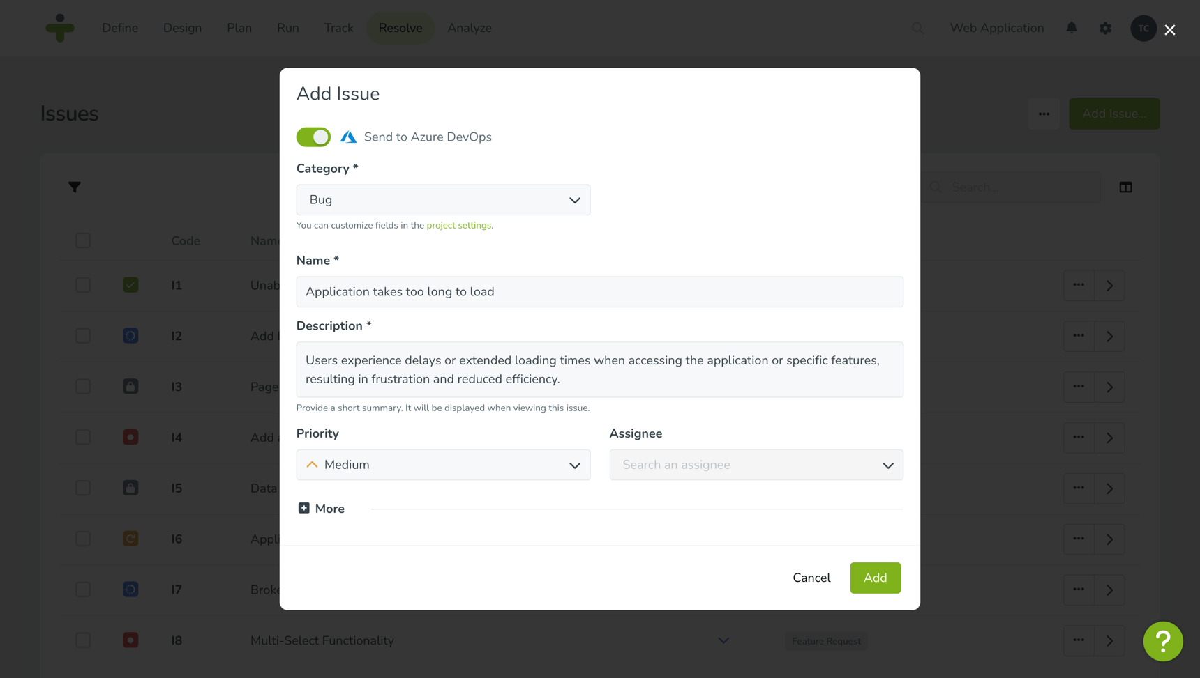Image resolution: width=1200 pixels, height=678 pixels.
Task: Open the notifications bell icon
Action: point(1072,28)
